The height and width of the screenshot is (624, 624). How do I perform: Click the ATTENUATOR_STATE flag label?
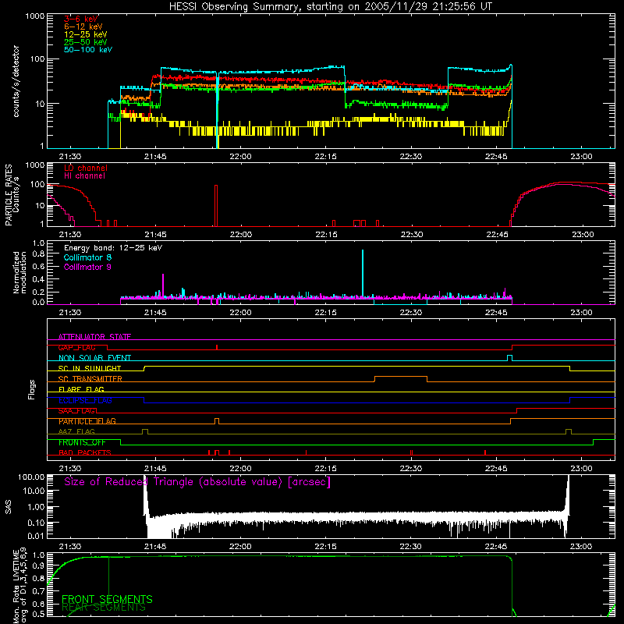pos(94,337)
